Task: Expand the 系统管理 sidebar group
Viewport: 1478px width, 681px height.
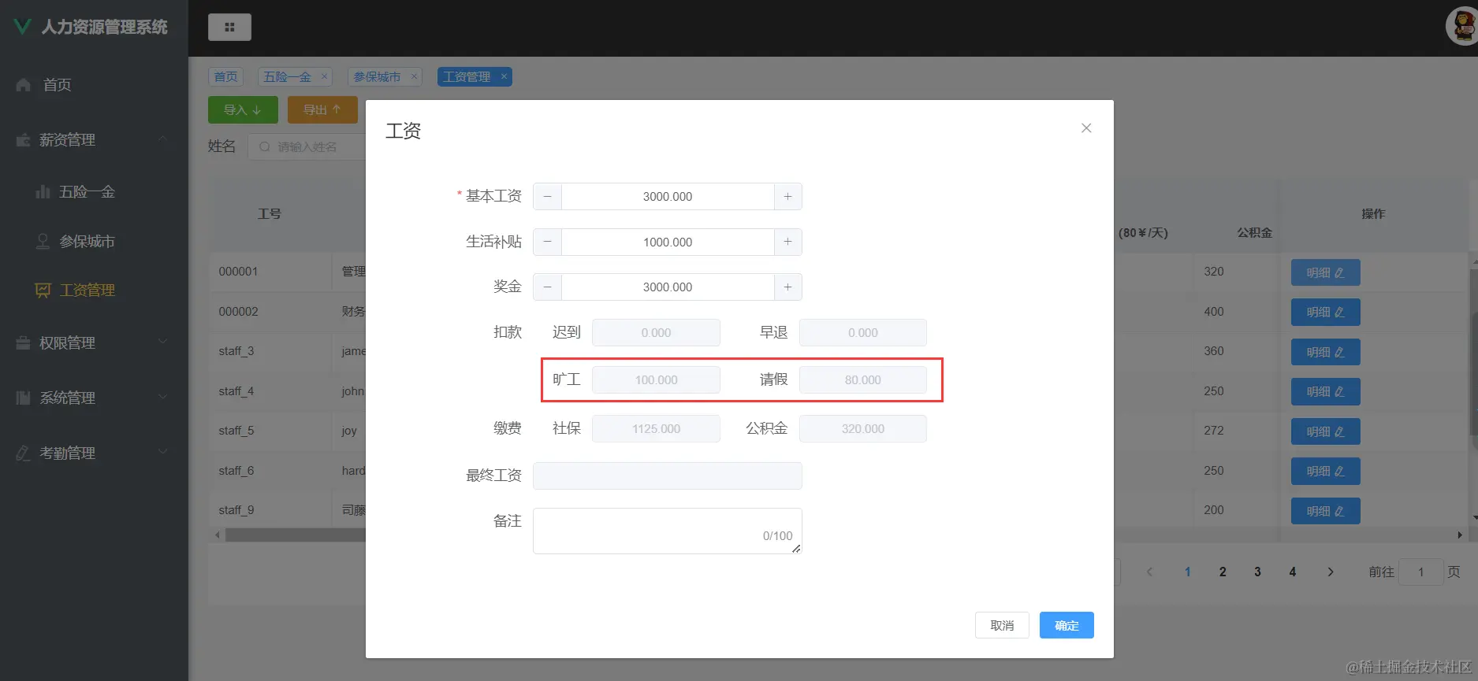Action: click(x=94, y=398)
